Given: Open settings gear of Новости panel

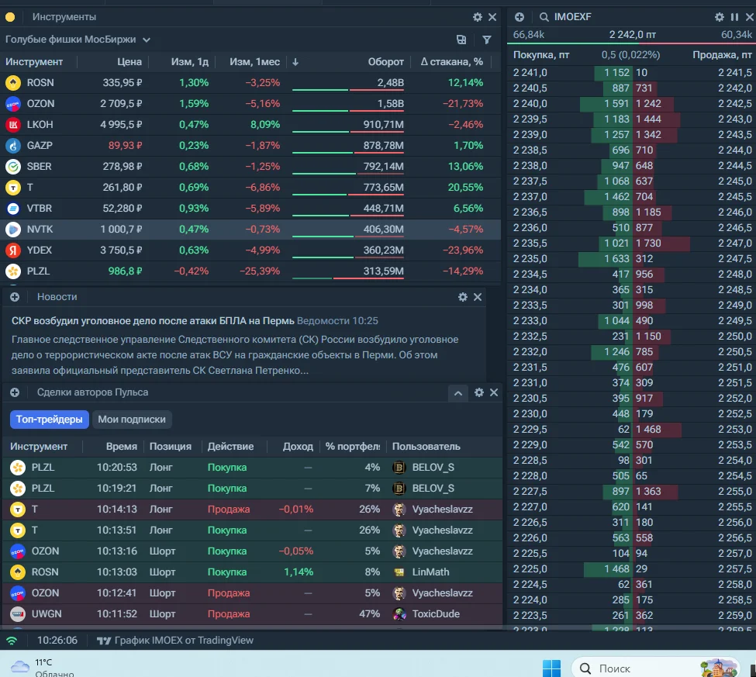Looking at the screenshot, I should tap(463, 297).
